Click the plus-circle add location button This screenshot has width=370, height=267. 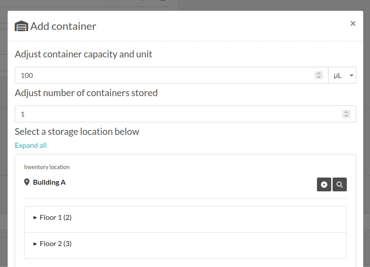[324, 185]
